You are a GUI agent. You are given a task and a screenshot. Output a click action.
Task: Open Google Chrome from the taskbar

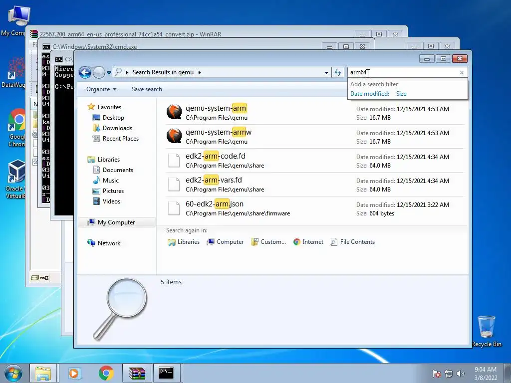106,373
